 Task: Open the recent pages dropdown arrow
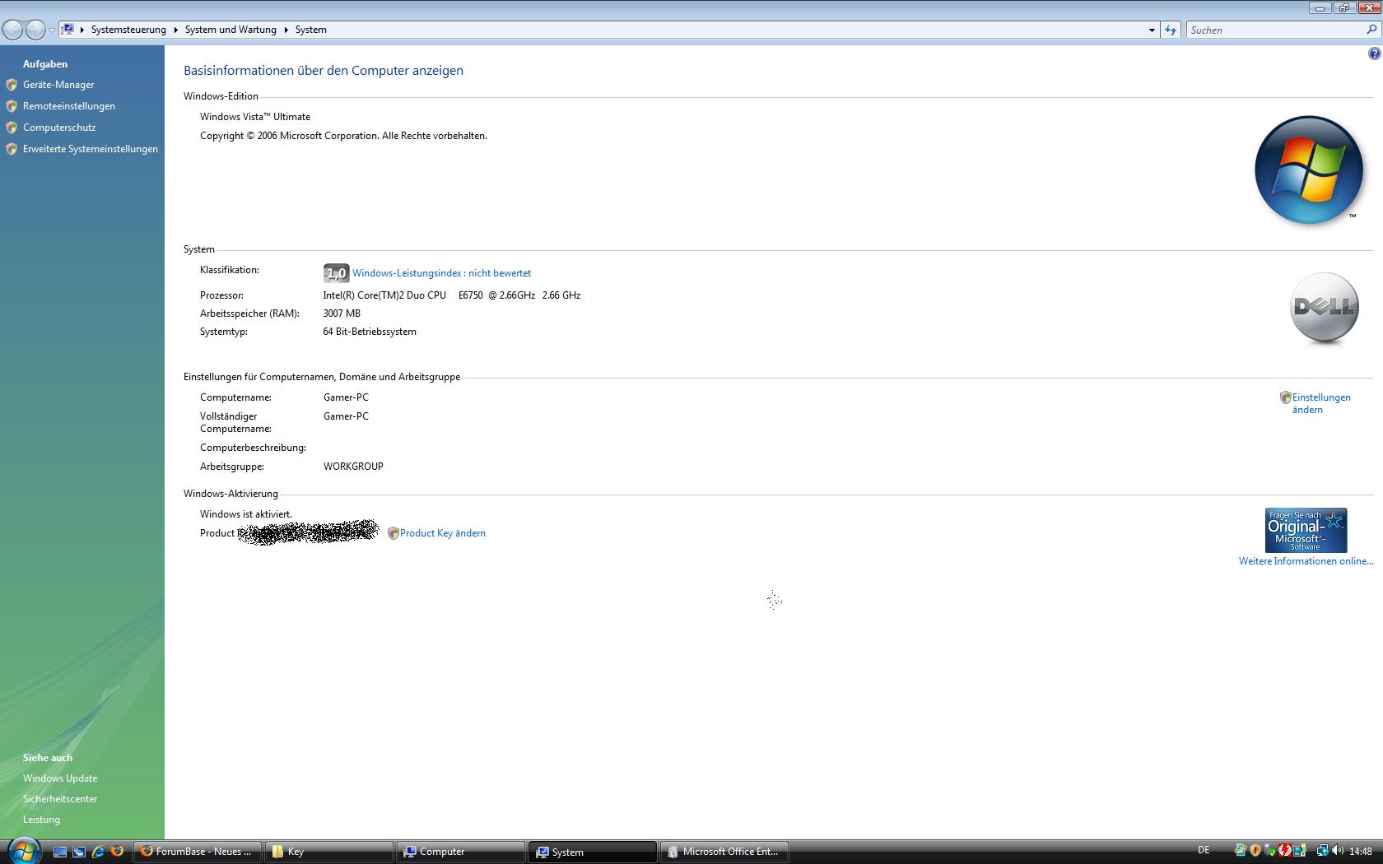(x=52, y=30)
